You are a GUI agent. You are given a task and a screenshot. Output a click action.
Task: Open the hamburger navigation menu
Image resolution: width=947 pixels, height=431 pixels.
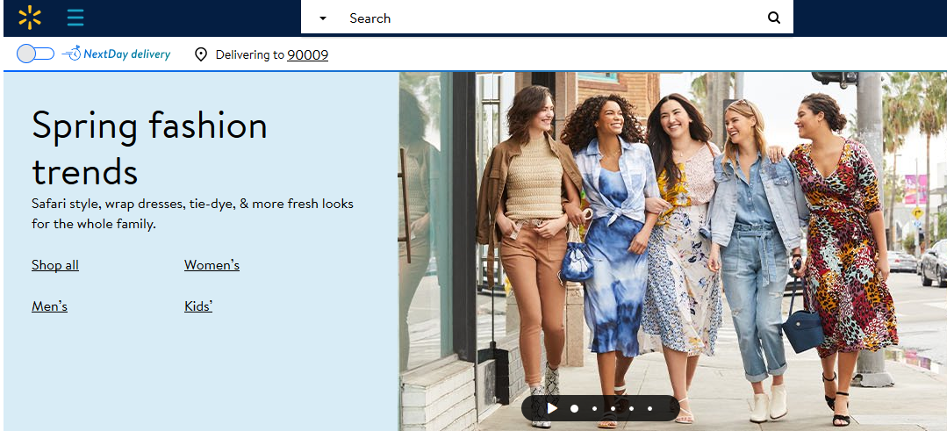[75, 18]
